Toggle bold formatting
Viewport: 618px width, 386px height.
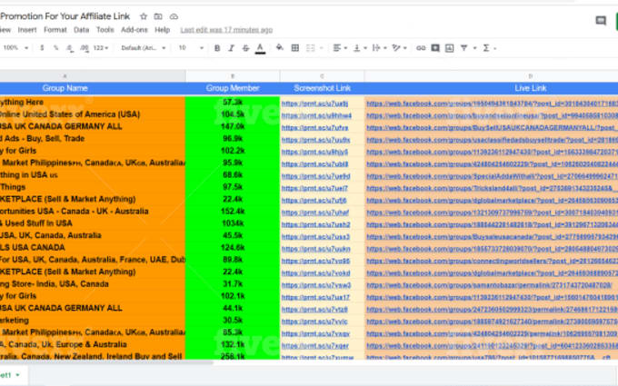217,48
